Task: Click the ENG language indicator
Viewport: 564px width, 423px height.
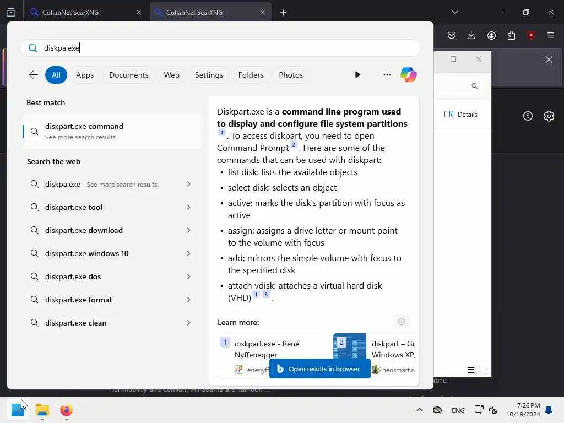Action: [x=458, y=410]
